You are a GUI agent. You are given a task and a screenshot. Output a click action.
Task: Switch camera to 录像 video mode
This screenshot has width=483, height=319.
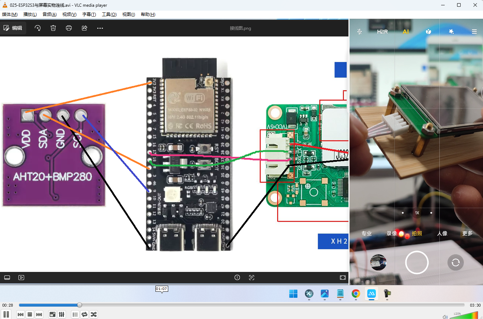coord(392,233)
